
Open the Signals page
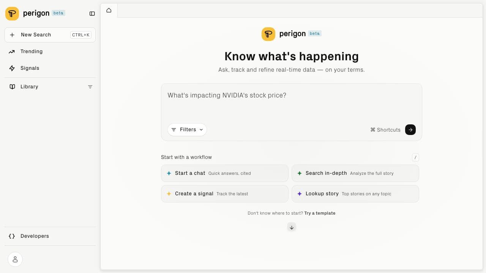(50, 68)
